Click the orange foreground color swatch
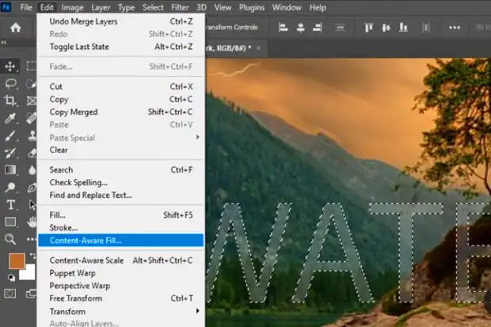This screenshot has height=327, width=491. click(16, 260)
